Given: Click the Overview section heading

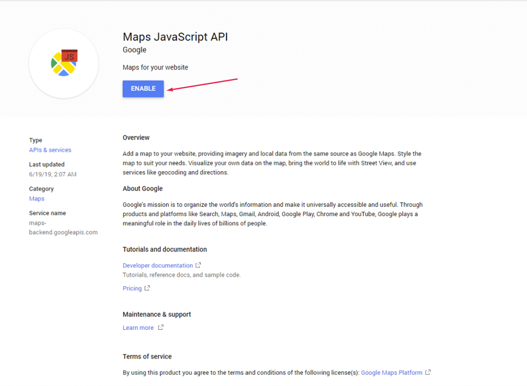Looking at the screenshot, I should tap(136, 137).
